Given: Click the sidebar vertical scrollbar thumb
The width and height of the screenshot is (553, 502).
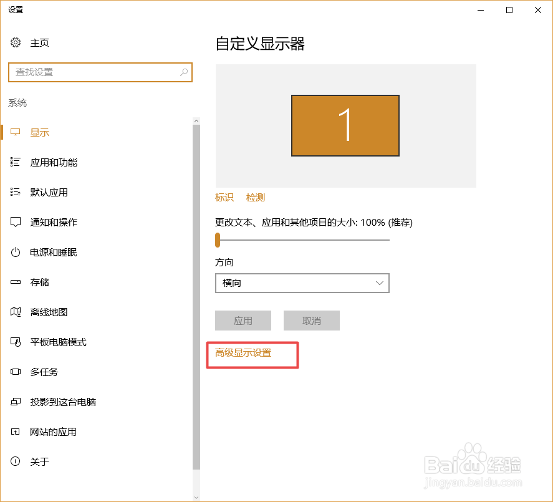Looking at the screenshot, I should coord(196,297).
